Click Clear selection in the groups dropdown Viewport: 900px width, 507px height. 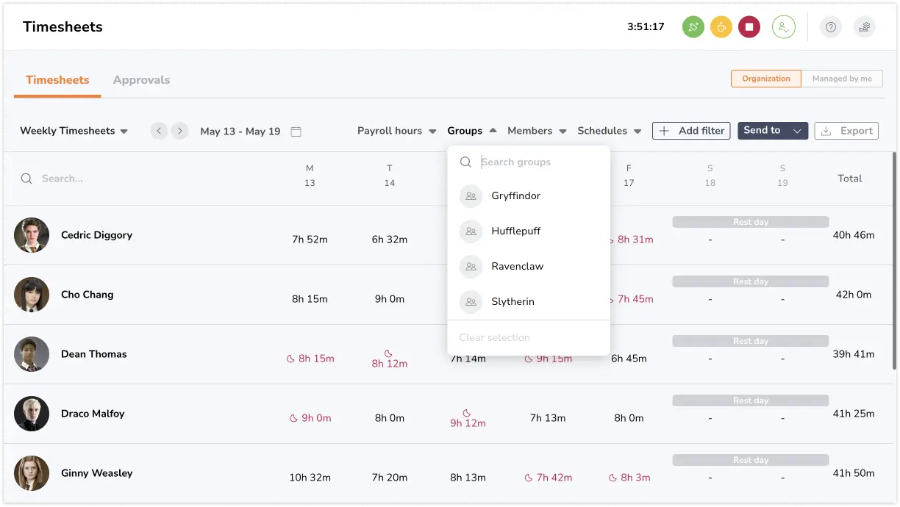[x=494, y=337]
